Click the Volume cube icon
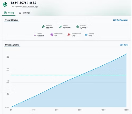Viewport: 132px width, 114px height. 78,27
